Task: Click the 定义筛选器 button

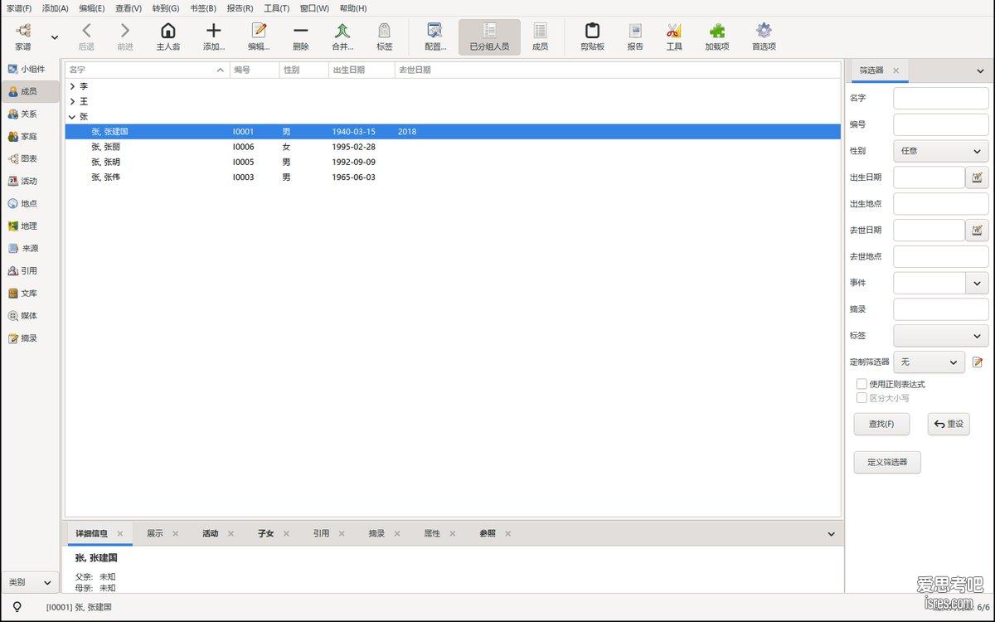Action: pyautogui.click(x=887, y=462)
